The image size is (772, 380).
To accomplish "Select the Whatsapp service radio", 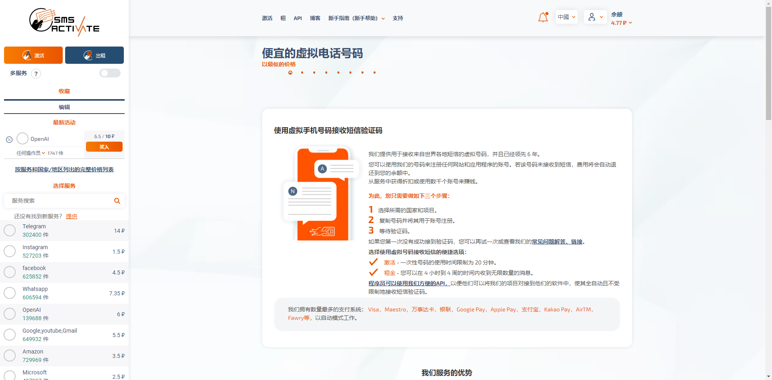I will pyautogui.click(x=10, y=293).
